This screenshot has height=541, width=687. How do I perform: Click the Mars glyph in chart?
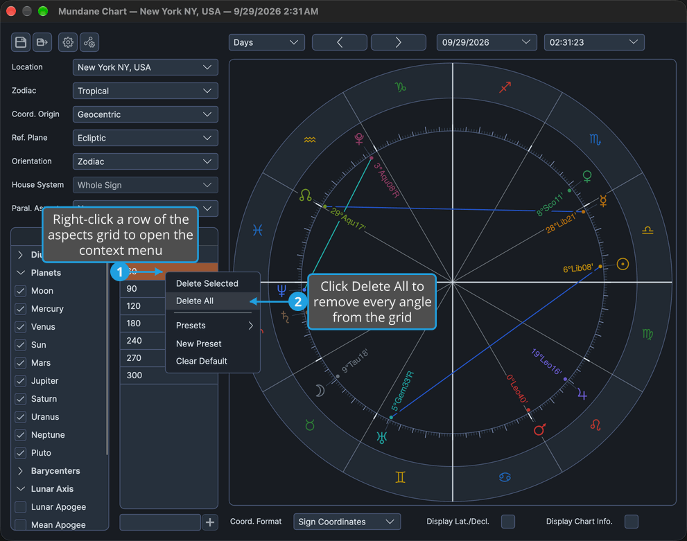click(540, 429)
